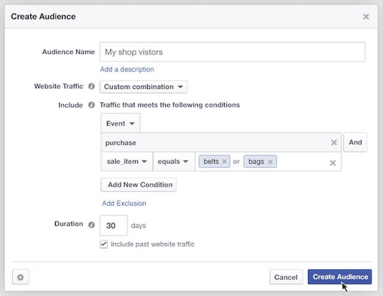
Task: Click the Create Audience button
Action: pyautogui.click(x=340, y=277)
